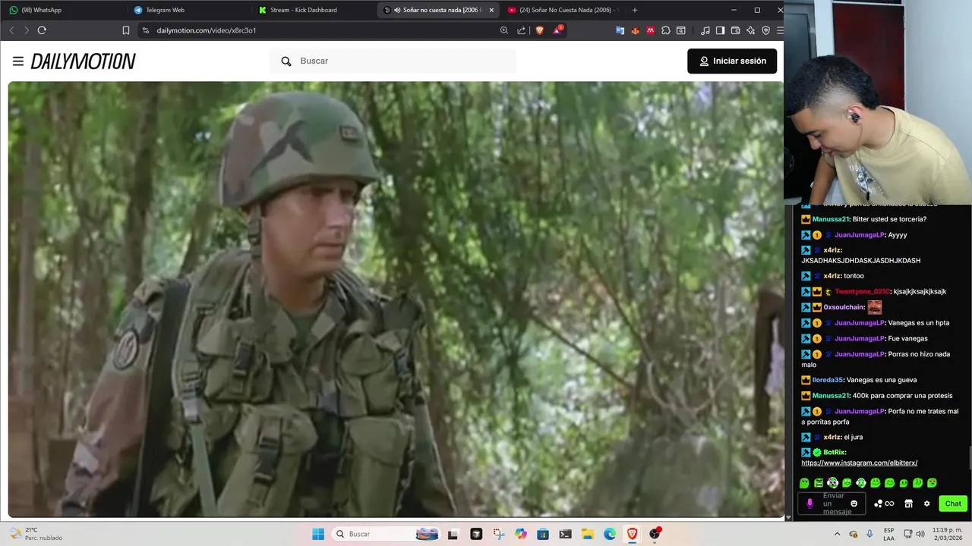The width and height of the screenshot is (972, 546).
Task: Click username Twentyone_021C in chat
Action: (x=863, y=291)
